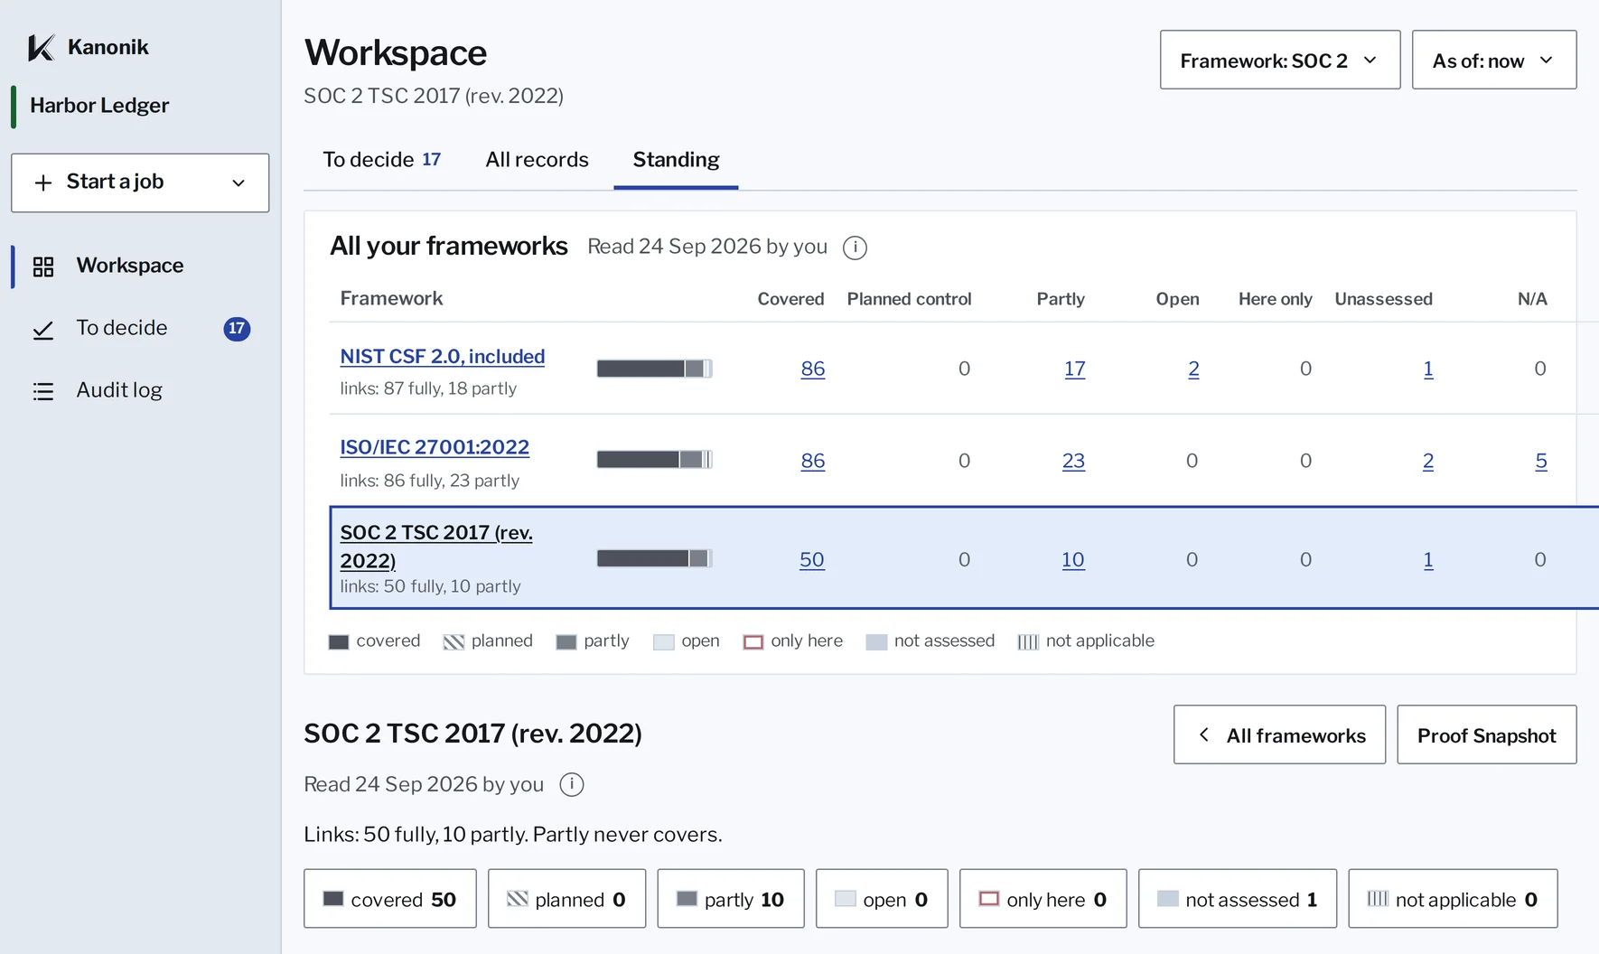This screenshot has height=954, width=1599.
Task: Open SOC 2 Covered count 50
Action: coord(812,559)
